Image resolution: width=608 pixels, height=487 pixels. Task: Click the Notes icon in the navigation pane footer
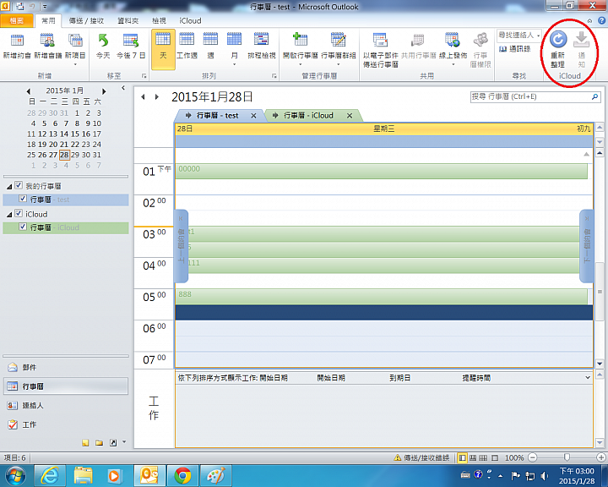coord(85,443)
